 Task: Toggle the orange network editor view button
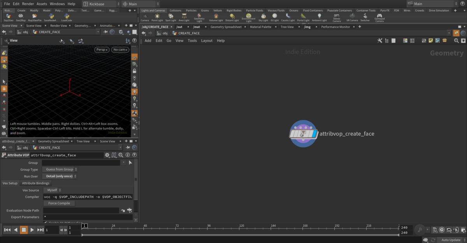pos(456,33)
